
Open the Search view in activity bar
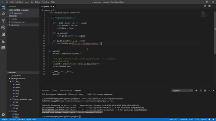[3, 14]
